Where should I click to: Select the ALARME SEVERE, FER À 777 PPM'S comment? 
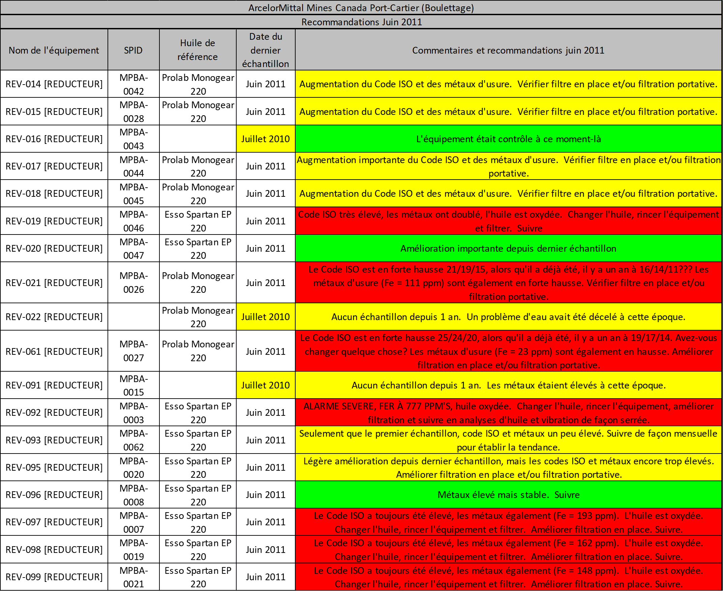coord(508,413)
